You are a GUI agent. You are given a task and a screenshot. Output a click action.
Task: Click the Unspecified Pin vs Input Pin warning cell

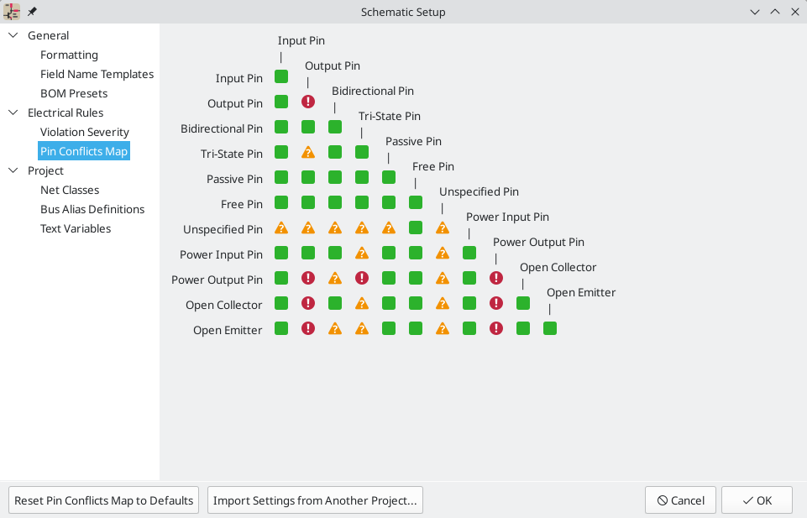[x=281, y=228]
